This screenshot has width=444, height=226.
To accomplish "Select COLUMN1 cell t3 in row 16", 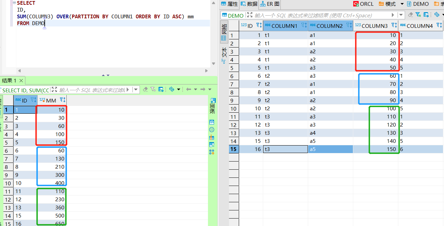I will [286, 149].
